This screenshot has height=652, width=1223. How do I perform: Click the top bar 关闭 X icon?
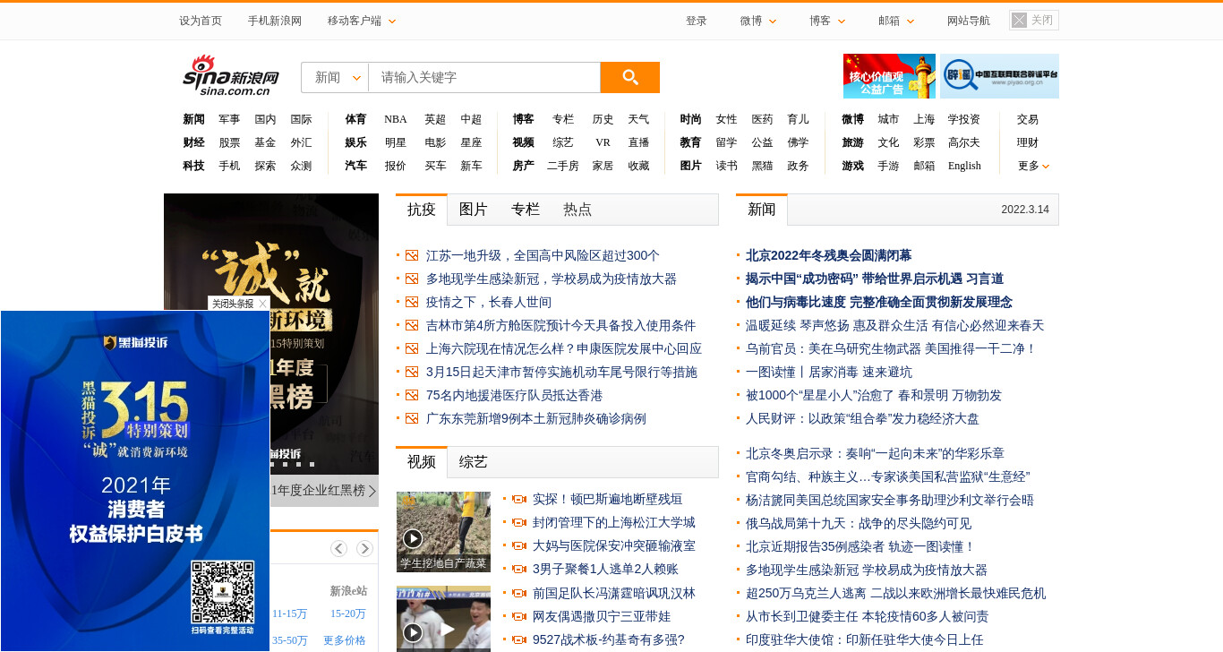[x=1019, y=21]
